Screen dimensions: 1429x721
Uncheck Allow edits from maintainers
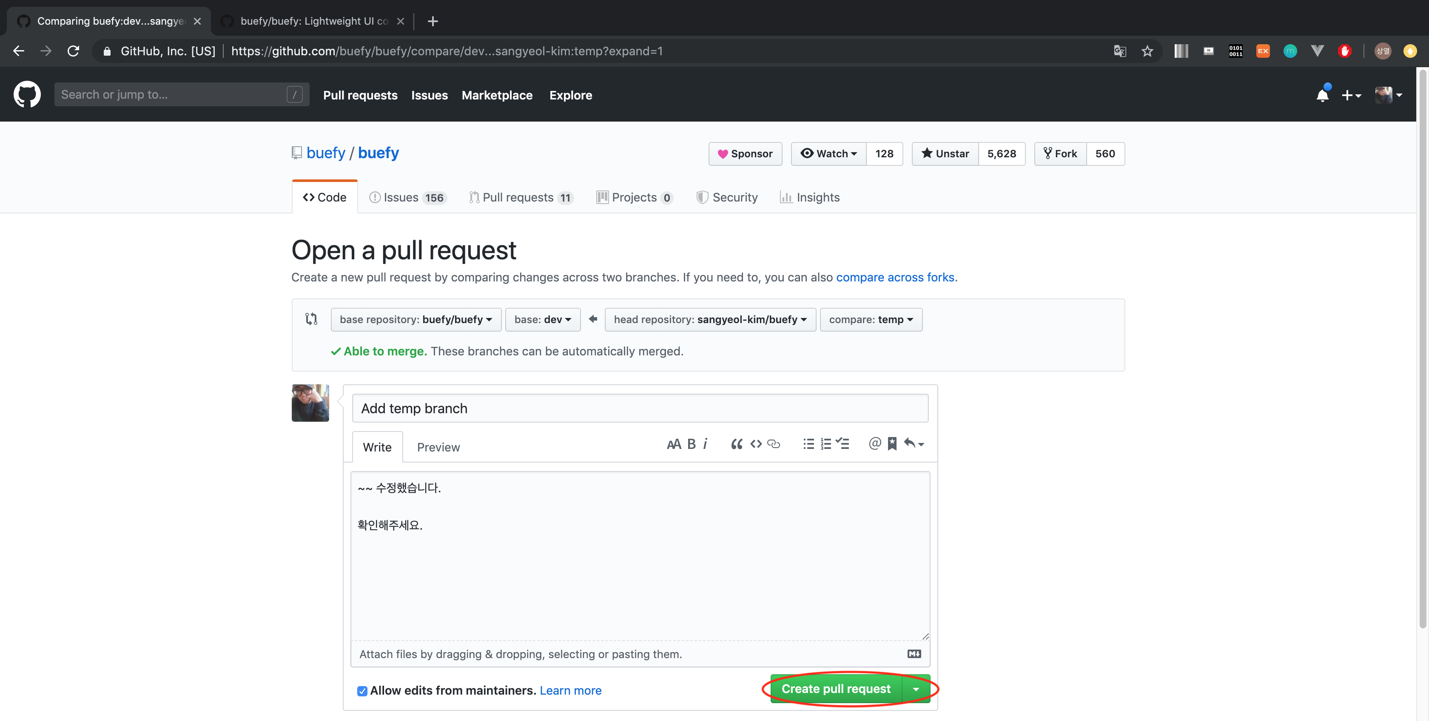[362, 691]
